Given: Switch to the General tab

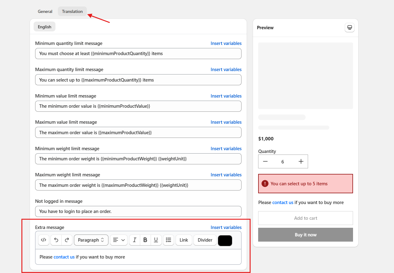Looking at the screenshot, I should pyautogui.click(x=45, y=11).
